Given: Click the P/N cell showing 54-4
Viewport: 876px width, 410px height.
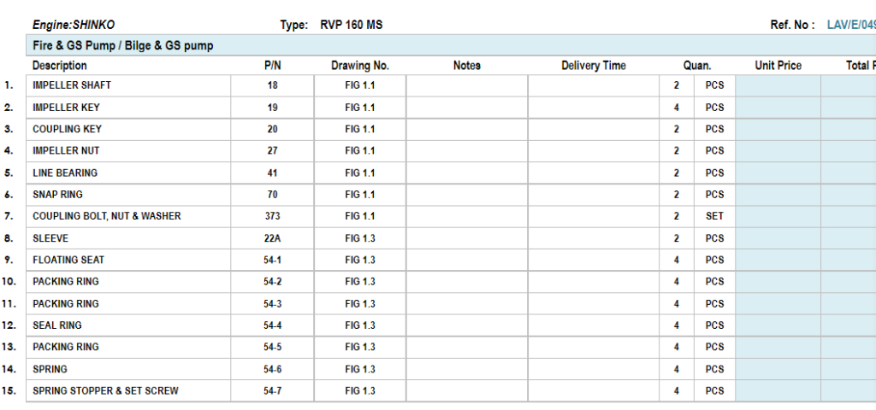Looking at the screenshot, I should click(x=272, y=325).
